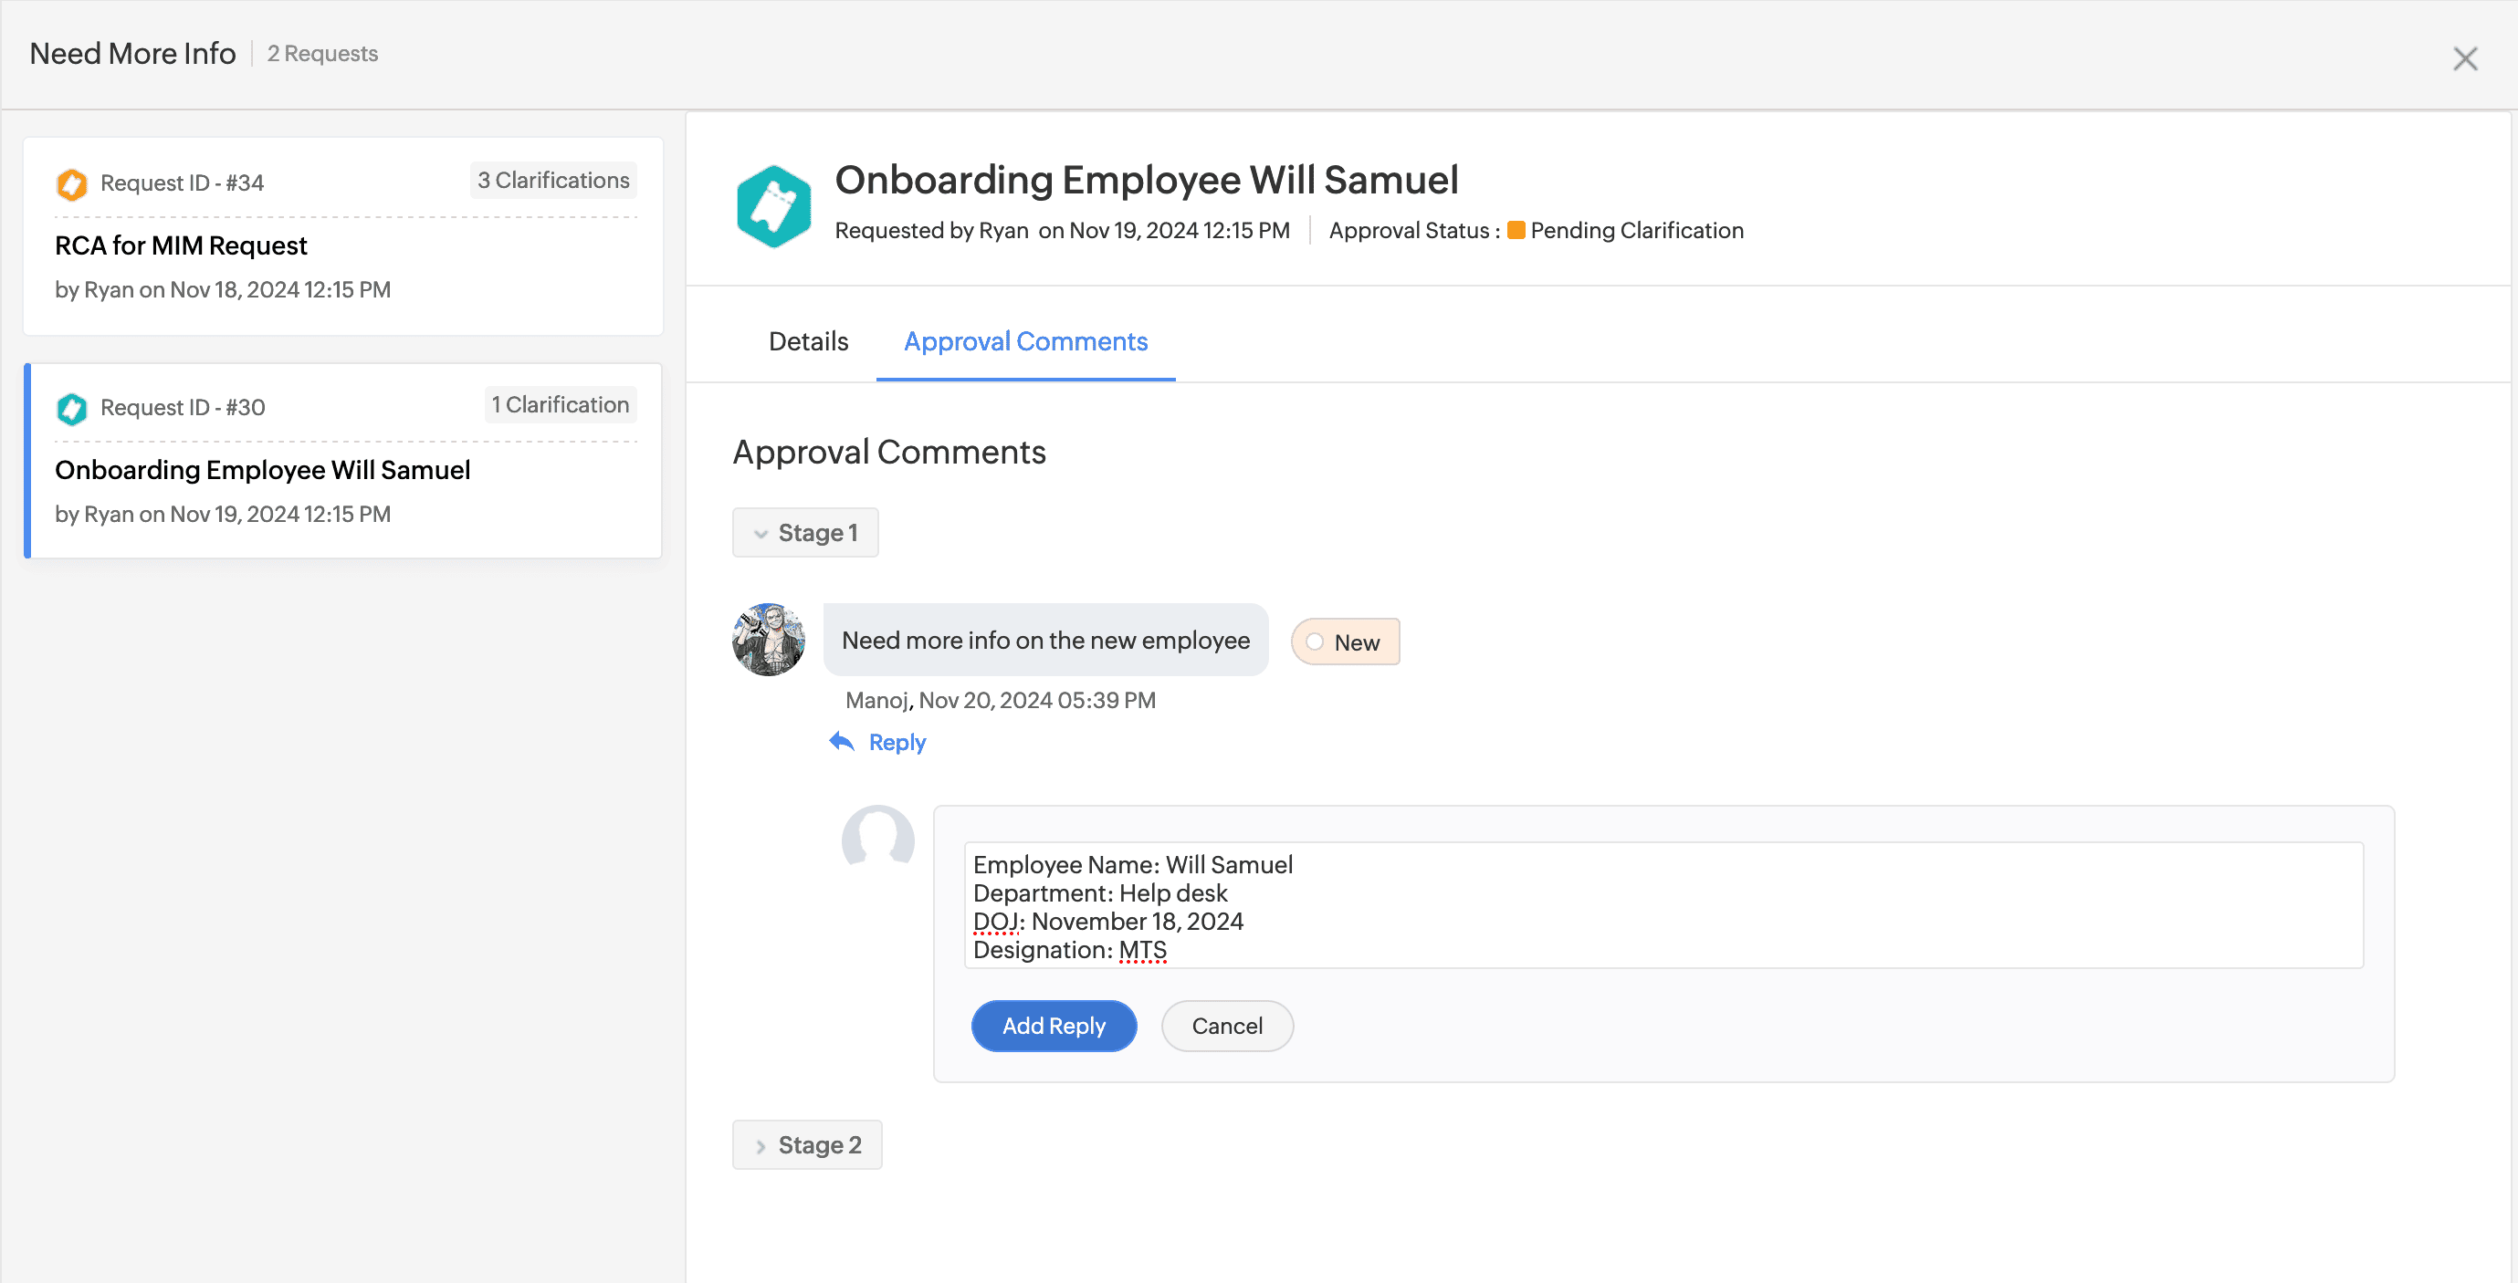The width and height of the screenshot is (2518, 1283).
Task: Switch to the Details tab
Action: (x=807, y=341)
